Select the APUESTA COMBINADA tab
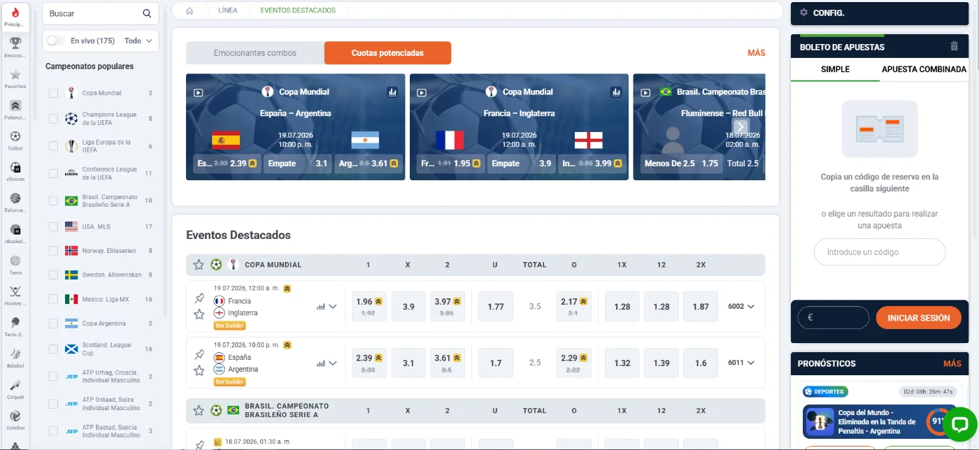 click(924, 69)
